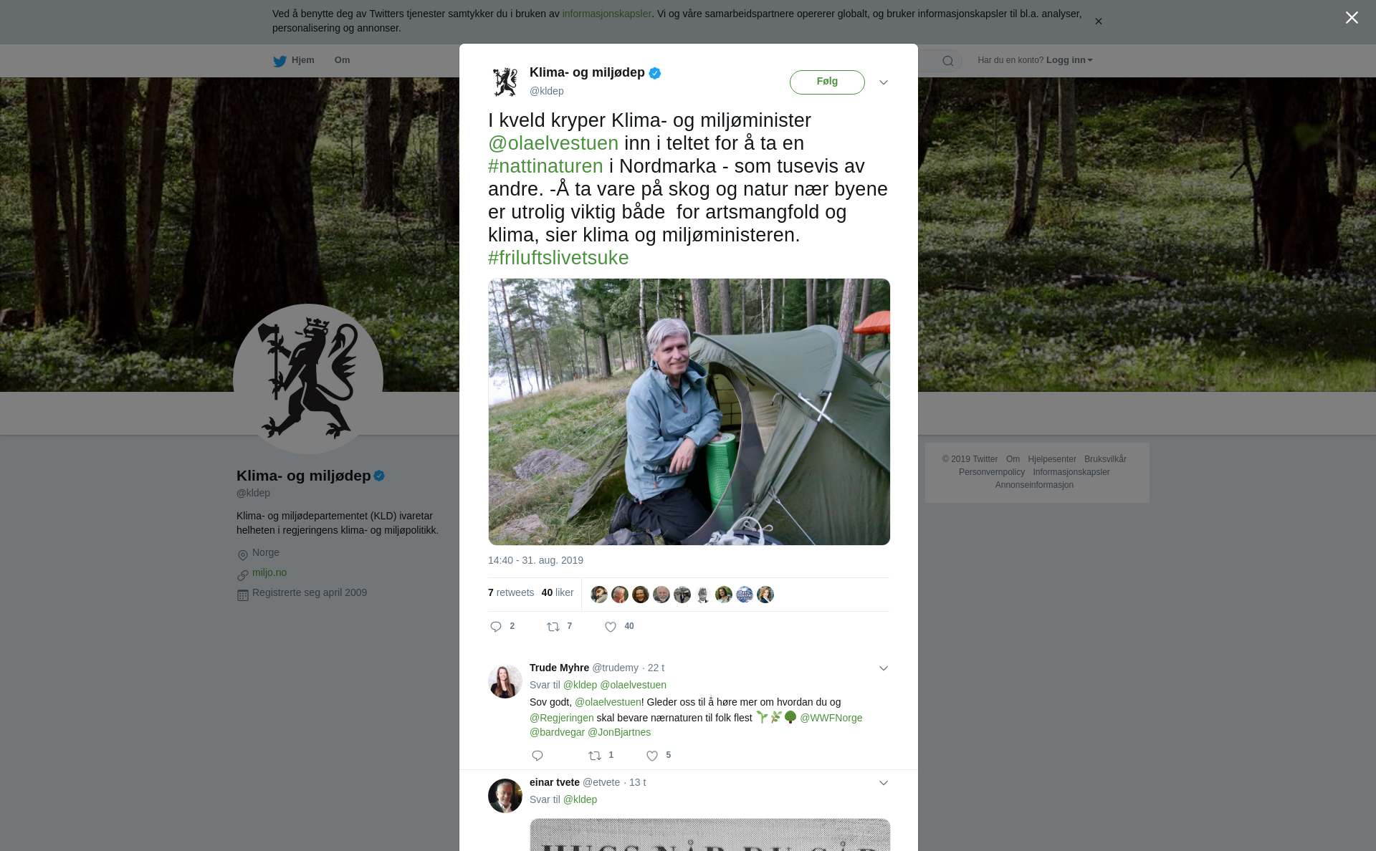Open the Om menu item
Viewport: 1376px width, 851px height.
(342, 60)
